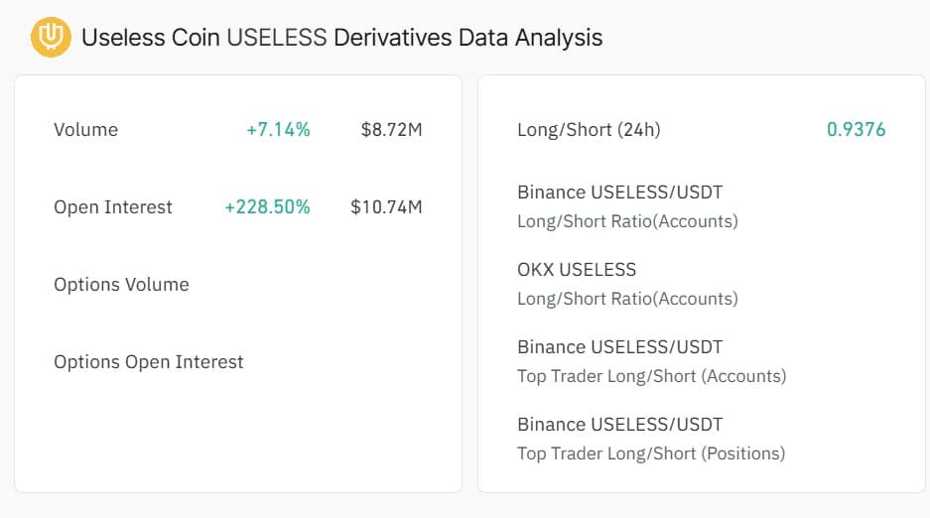Click the Volume label
The height and width of the screenshot is (518, 930).
[x=85, y=130]
